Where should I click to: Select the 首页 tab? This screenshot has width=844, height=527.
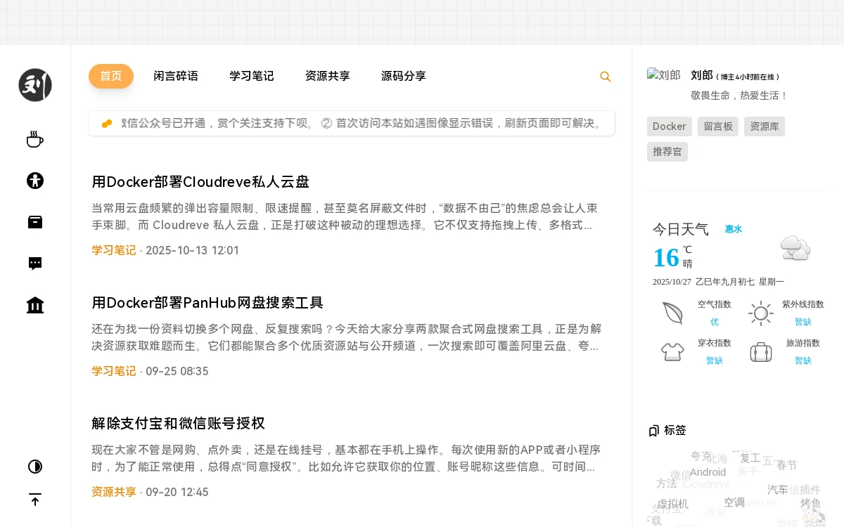tap(111, 76)
